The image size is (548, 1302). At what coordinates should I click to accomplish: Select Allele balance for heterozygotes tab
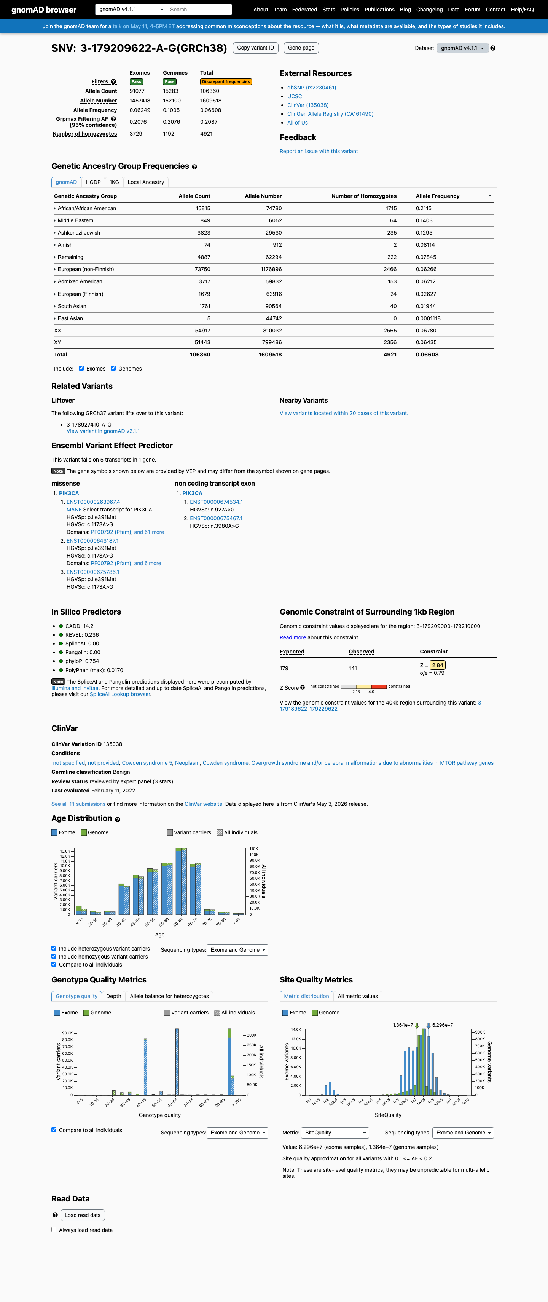pos(169,996)
